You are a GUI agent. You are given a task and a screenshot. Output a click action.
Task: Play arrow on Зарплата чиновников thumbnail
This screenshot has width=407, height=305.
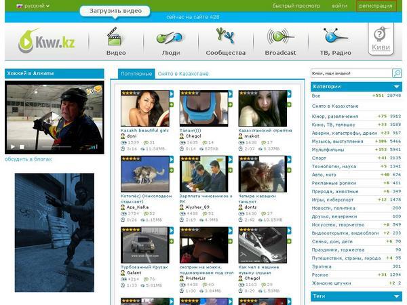pos(230,159)
